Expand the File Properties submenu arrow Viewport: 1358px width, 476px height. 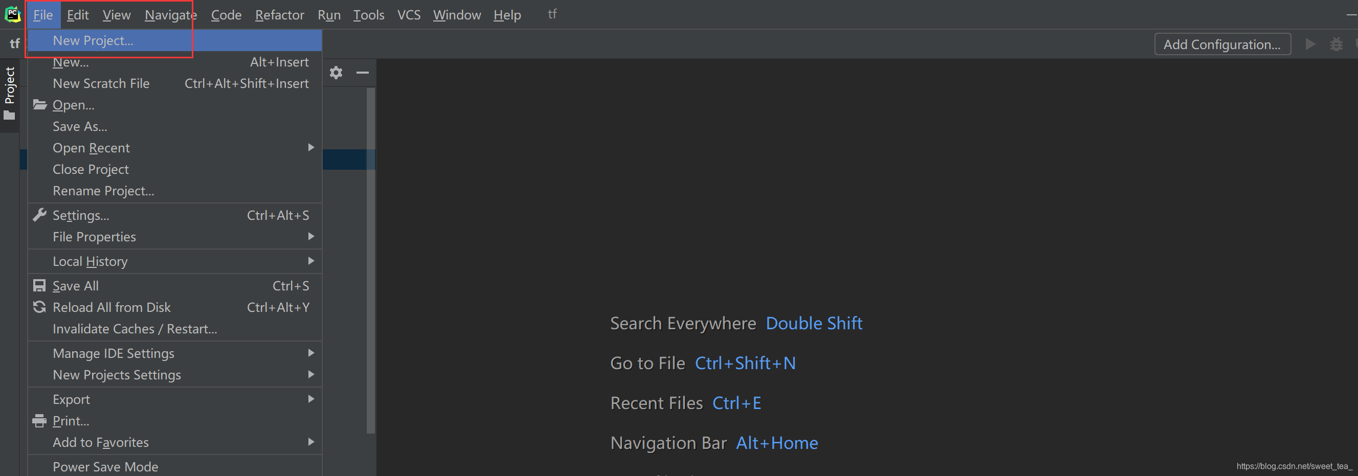311,237
